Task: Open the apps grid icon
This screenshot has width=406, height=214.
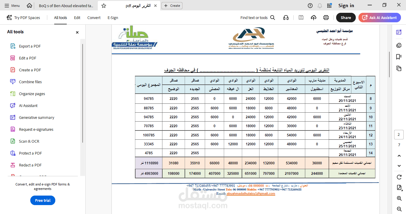Action: tap(329, 6)
